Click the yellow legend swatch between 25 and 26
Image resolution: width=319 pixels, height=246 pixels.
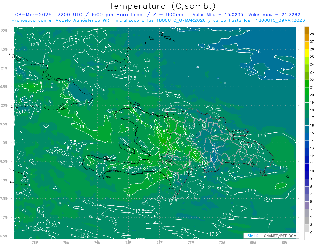tap(307, 53)
